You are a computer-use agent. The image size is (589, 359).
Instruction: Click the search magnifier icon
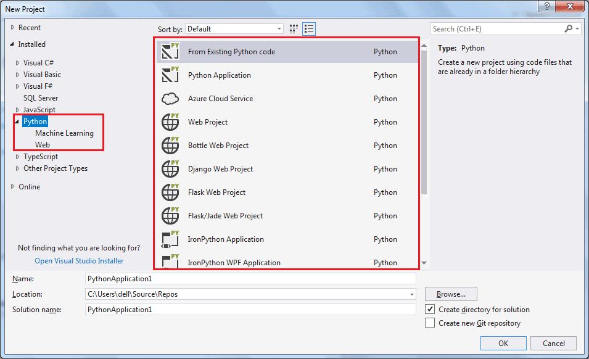569,28
